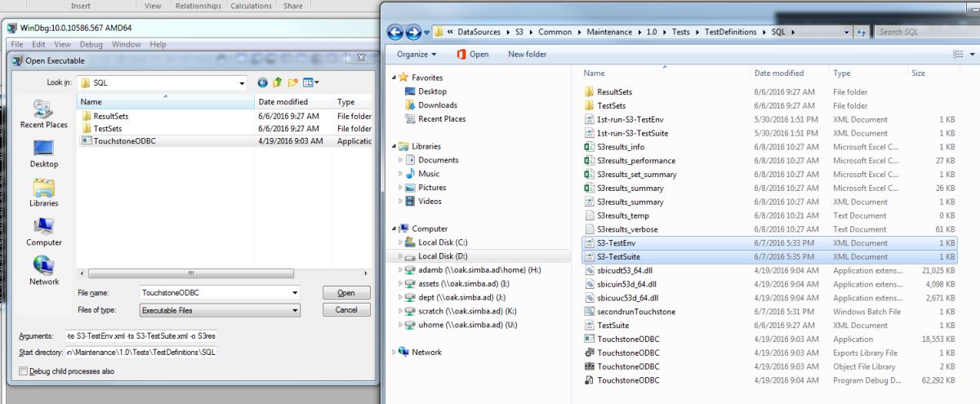
Task: Expand Local Disk (C:) in Explorer tree
Action: tap(401, 242)
